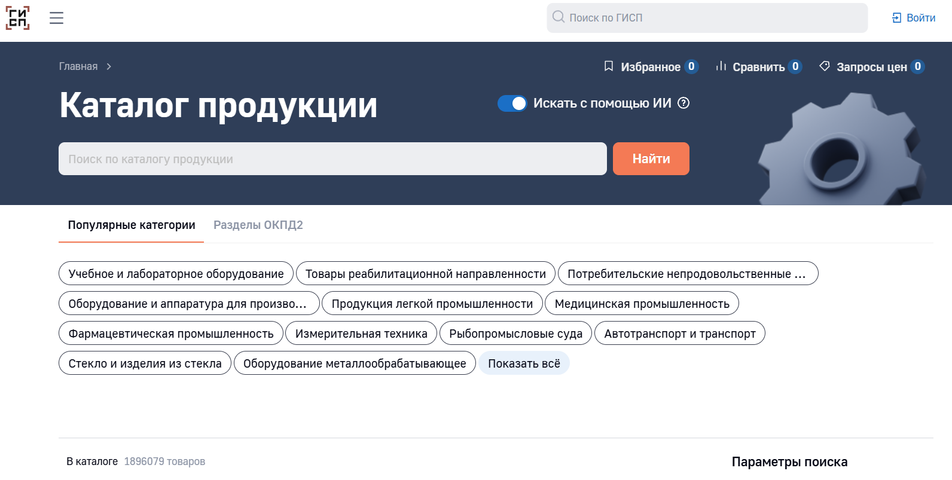Click the ГИСП logo icon

point(17,18)
